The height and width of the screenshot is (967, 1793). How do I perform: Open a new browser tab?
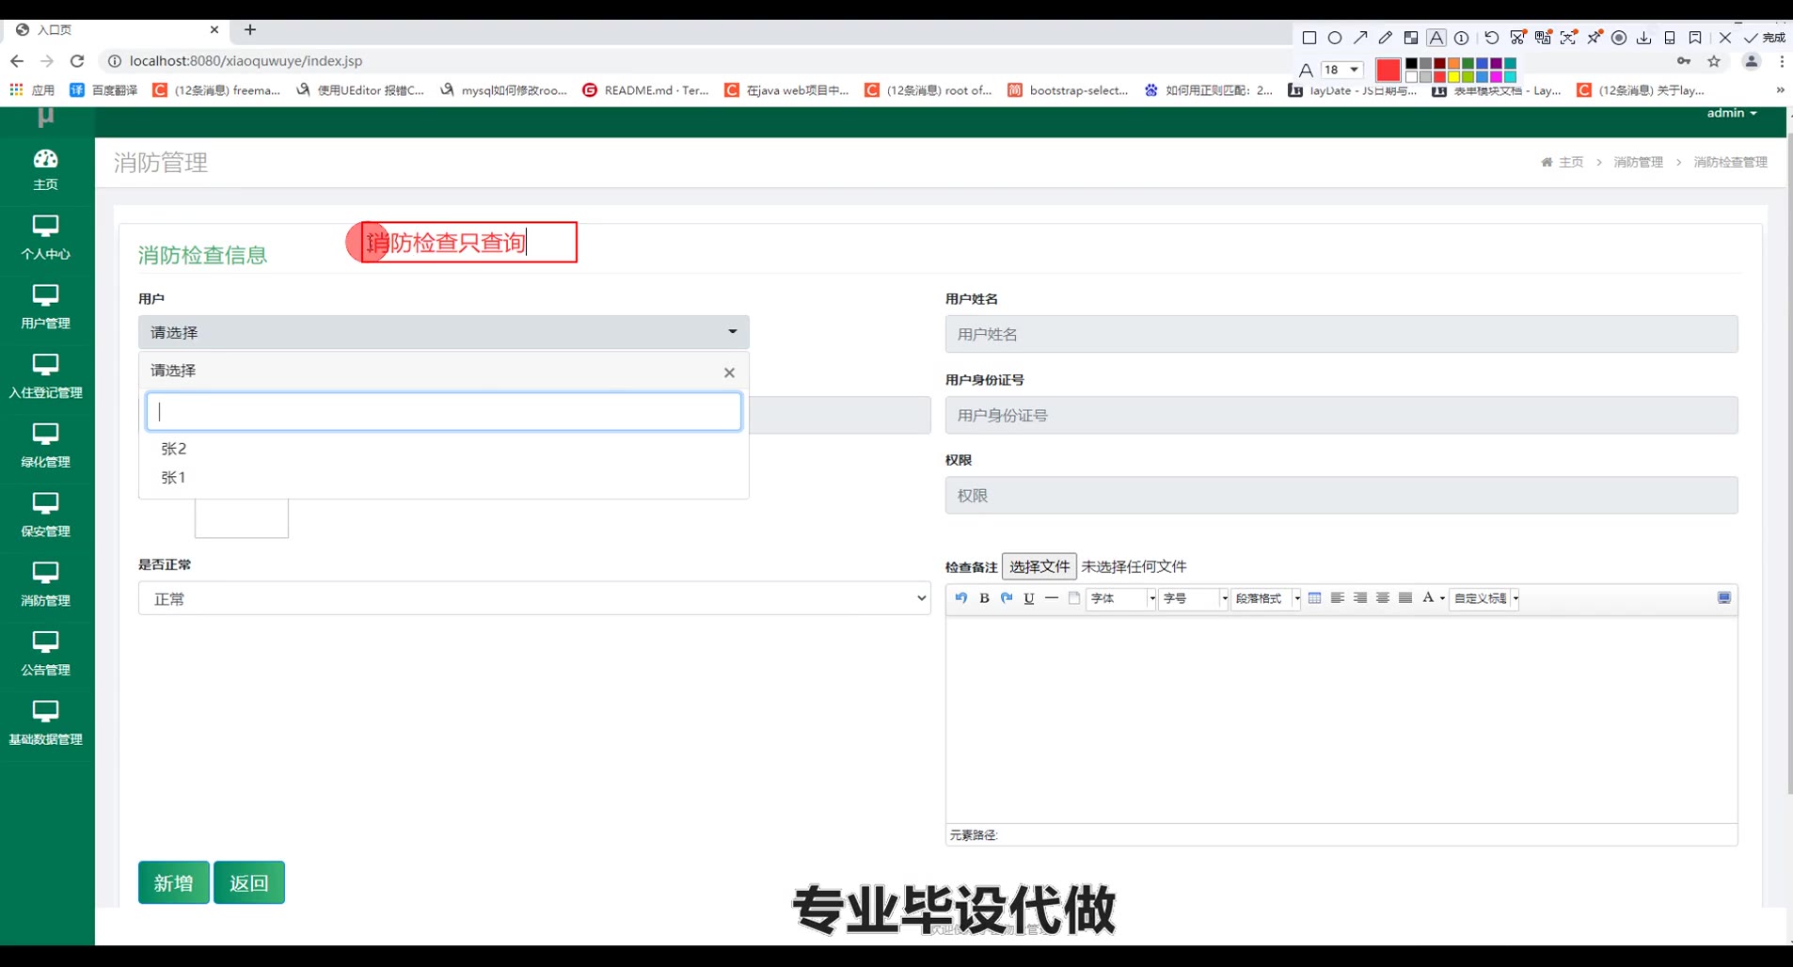pos(250,30)
